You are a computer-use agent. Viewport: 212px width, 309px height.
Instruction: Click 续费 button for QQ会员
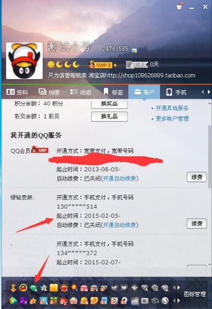tap(197, 177)
